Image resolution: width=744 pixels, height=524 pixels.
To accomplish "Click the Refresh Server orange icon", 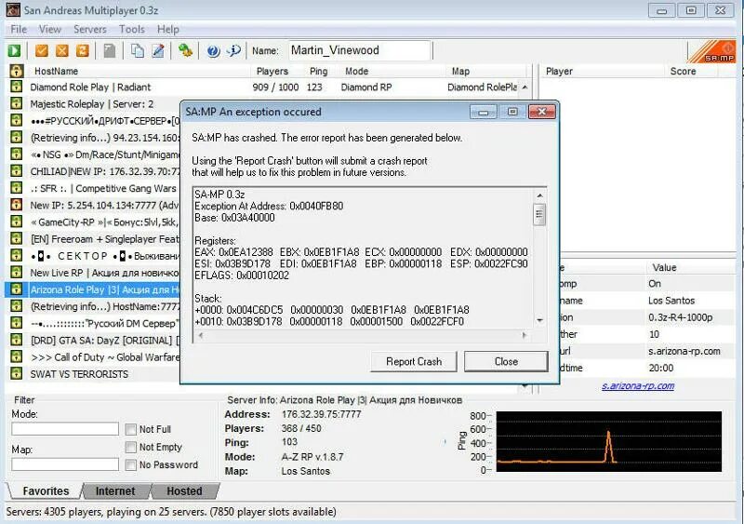I will click(x=83, y=50).
